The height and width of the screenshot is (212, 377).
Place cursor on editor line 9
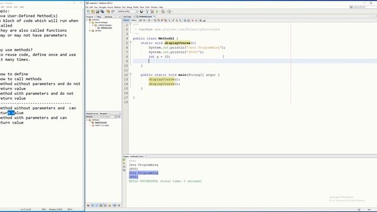click(255, 61)
